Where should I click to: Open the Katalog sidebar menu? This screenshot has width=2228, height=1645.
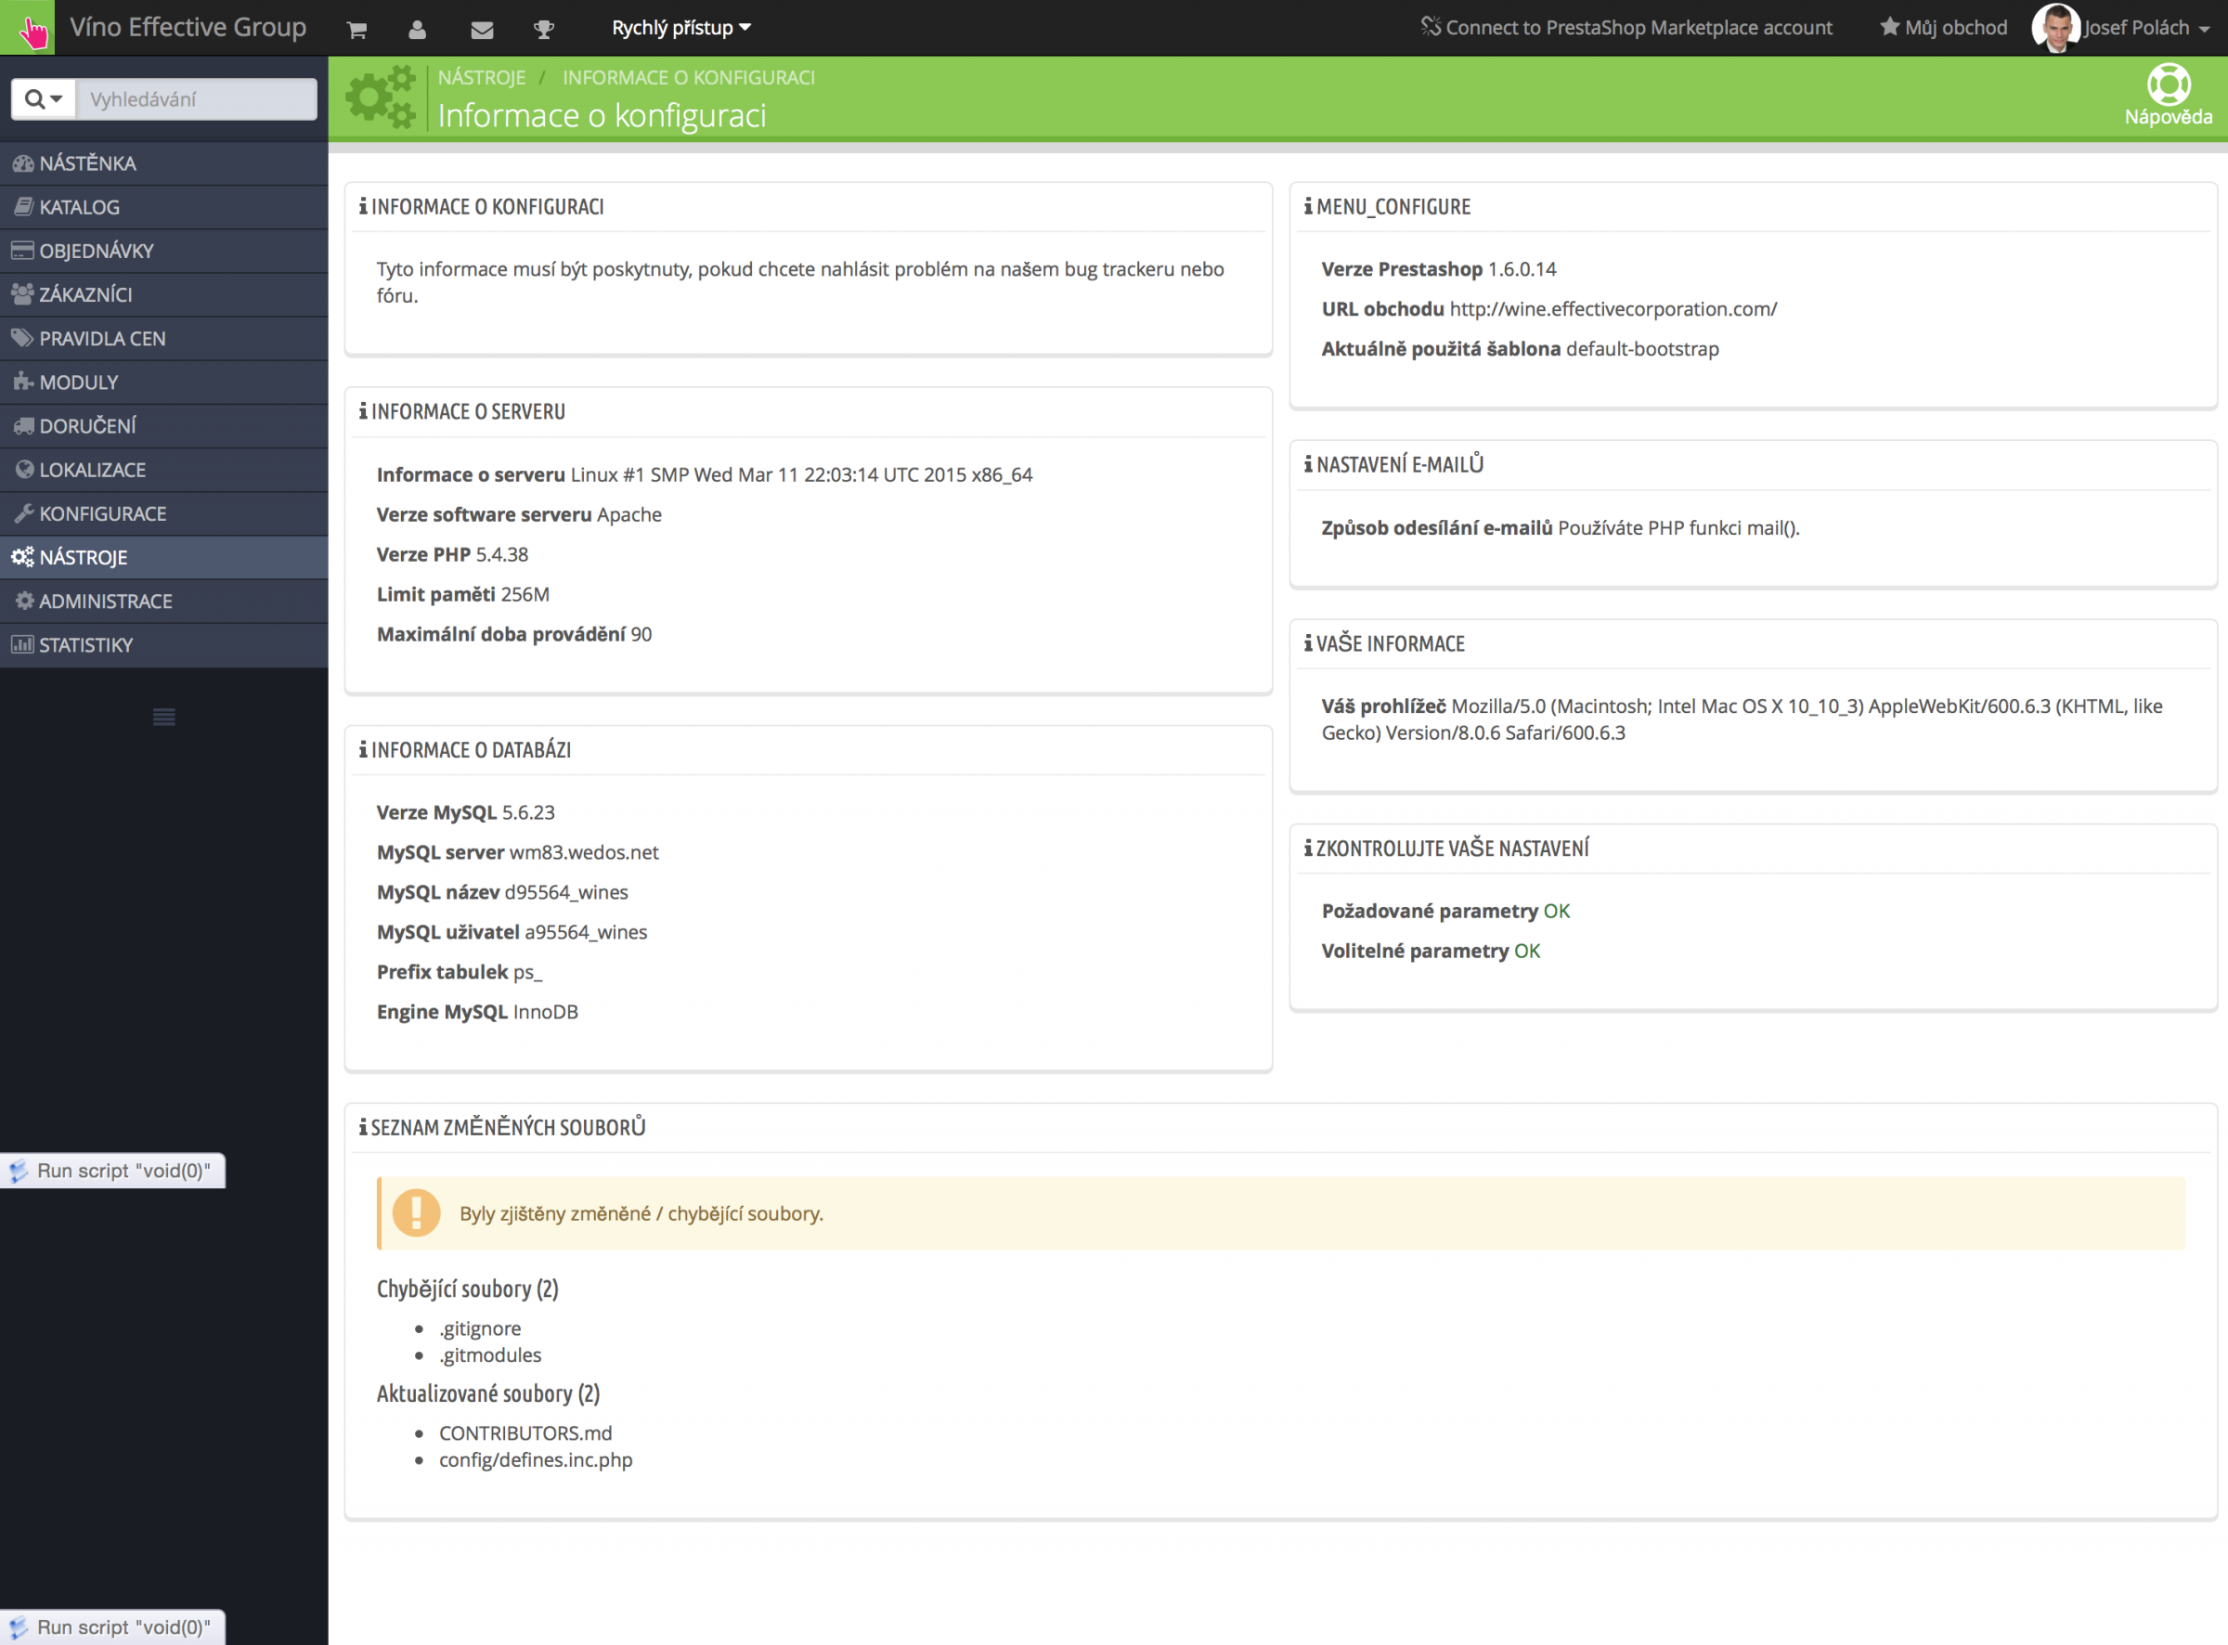pos(80,207)
